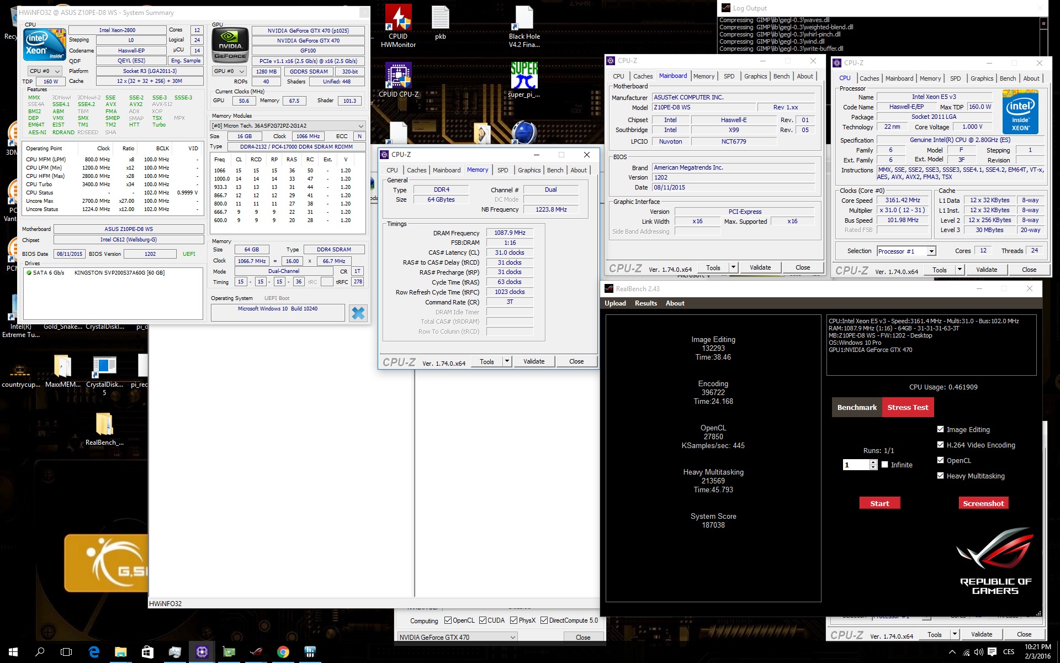
Task: Open Tools dropdown arrow in CPU-Z Mainboard window
Action: point(733,267)
